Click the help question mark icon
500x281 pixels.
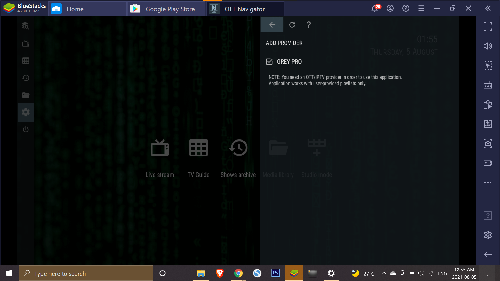coord(308,25)
